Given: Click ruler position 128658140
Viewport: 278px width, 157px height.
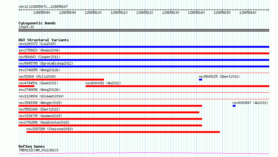Looking at the screenshot, I should click(x=196, y=12).
